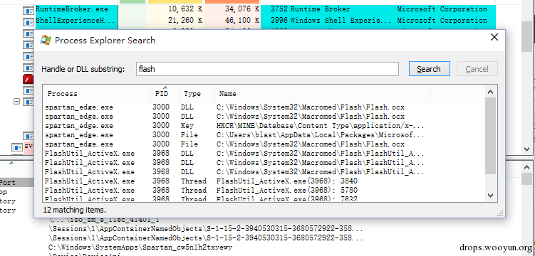Click the 'Runtime Broker' description cell
The image size is (535, 256).
[320, 9]
